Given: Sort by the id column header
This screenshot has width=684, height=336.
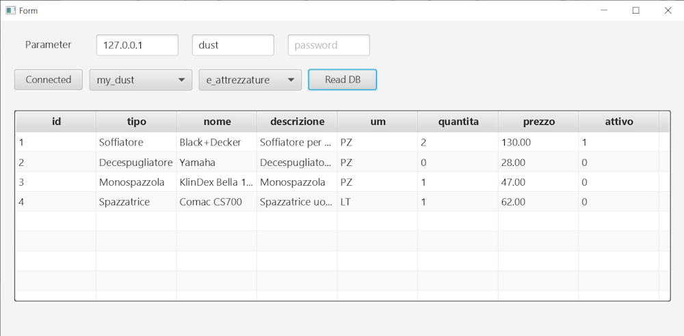Looking at the screenshot, I should (x=56, y=122).
